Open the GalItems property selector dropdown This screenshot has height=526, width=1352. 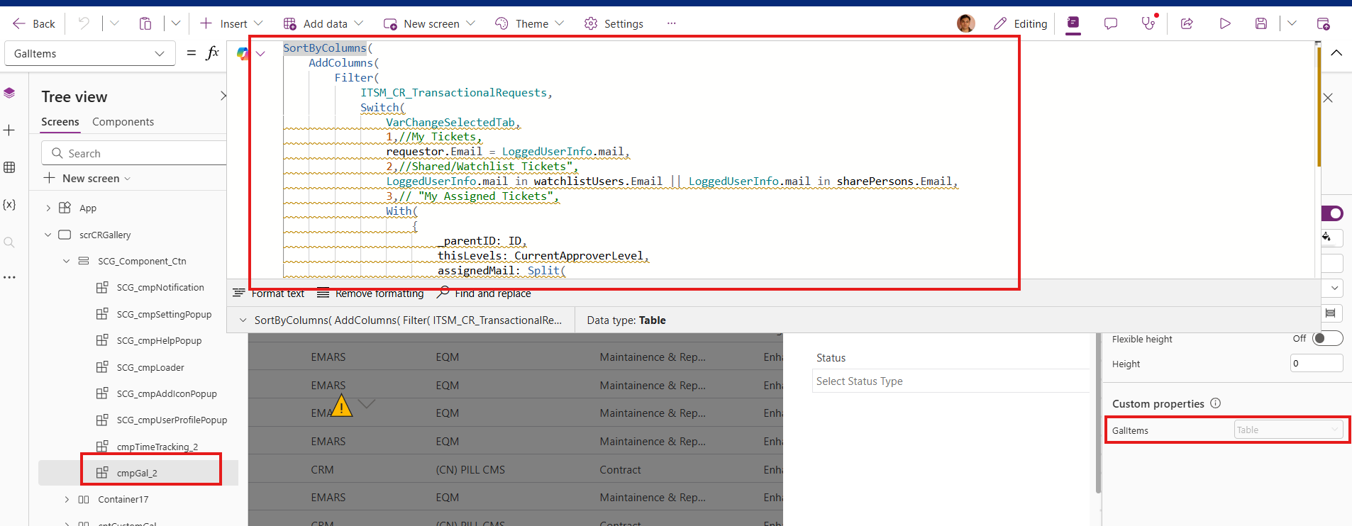(x=89, y=54)
